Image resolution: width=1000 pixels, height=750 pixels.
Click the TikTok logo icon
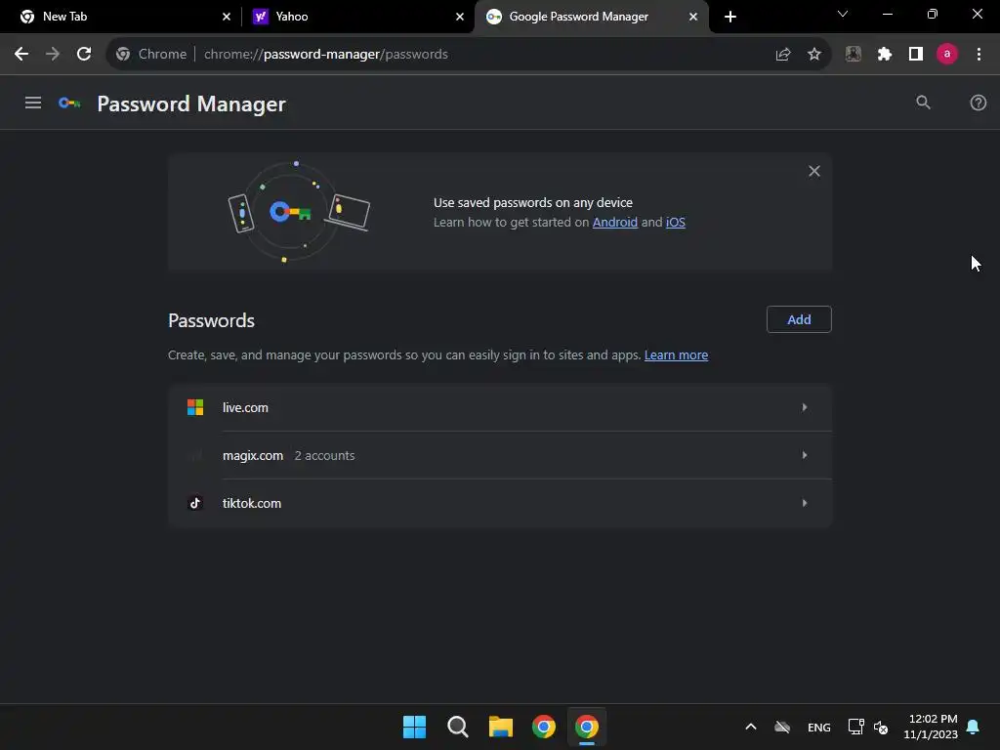[195, 503]
